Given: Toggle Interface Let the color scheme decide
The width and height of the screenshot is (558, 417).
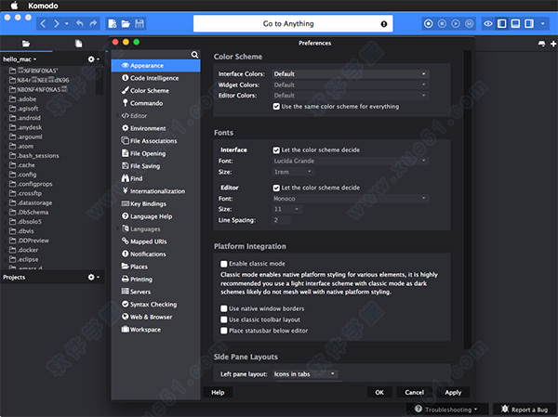Looking at the screenshot, I should [276, 150].
